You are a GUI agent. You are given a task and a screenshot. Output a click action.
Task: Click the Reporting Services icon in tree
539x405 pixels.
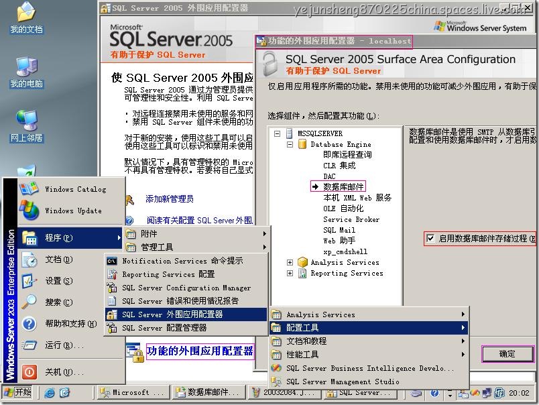[302, 273]
